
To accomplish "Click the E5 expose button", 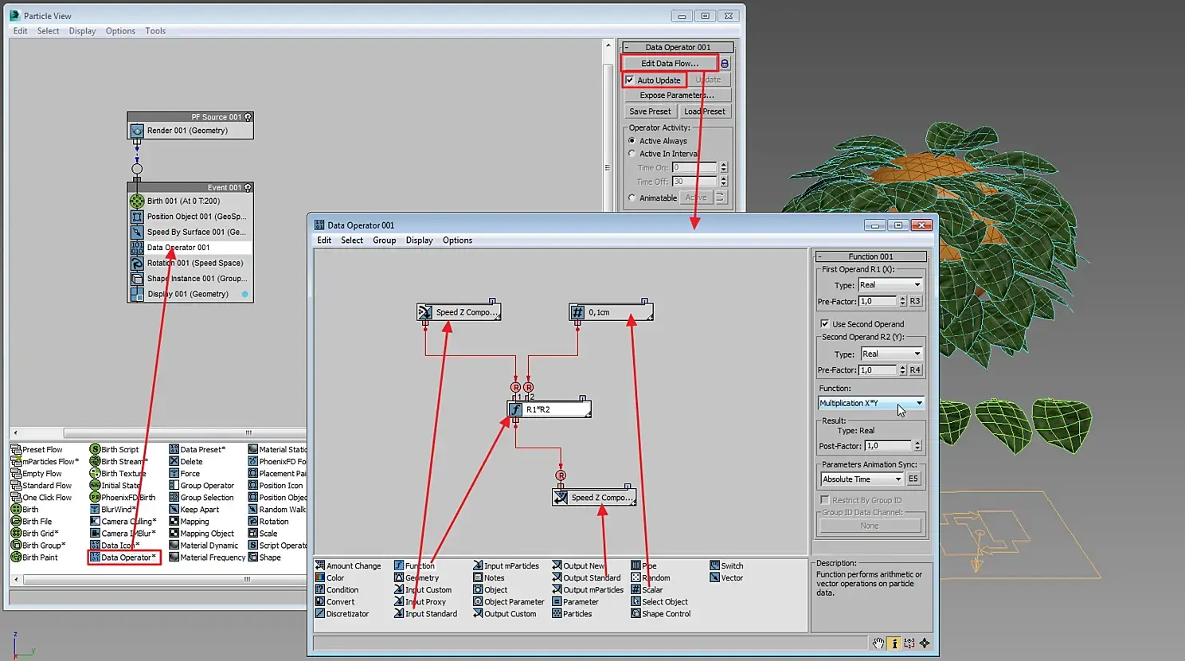I will point(913,479).
